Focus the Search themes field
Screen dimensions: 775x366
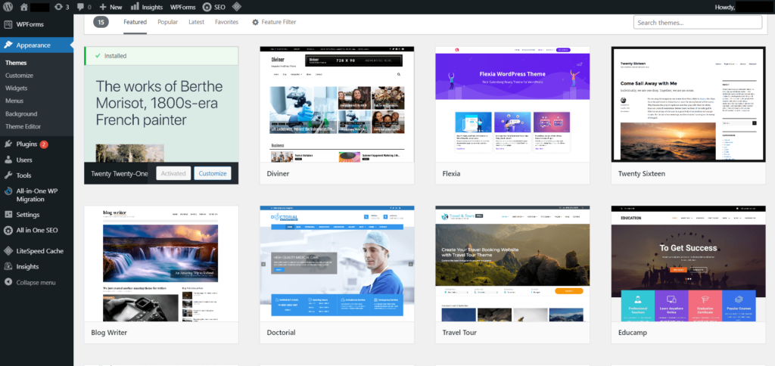[x=698, y=23]
